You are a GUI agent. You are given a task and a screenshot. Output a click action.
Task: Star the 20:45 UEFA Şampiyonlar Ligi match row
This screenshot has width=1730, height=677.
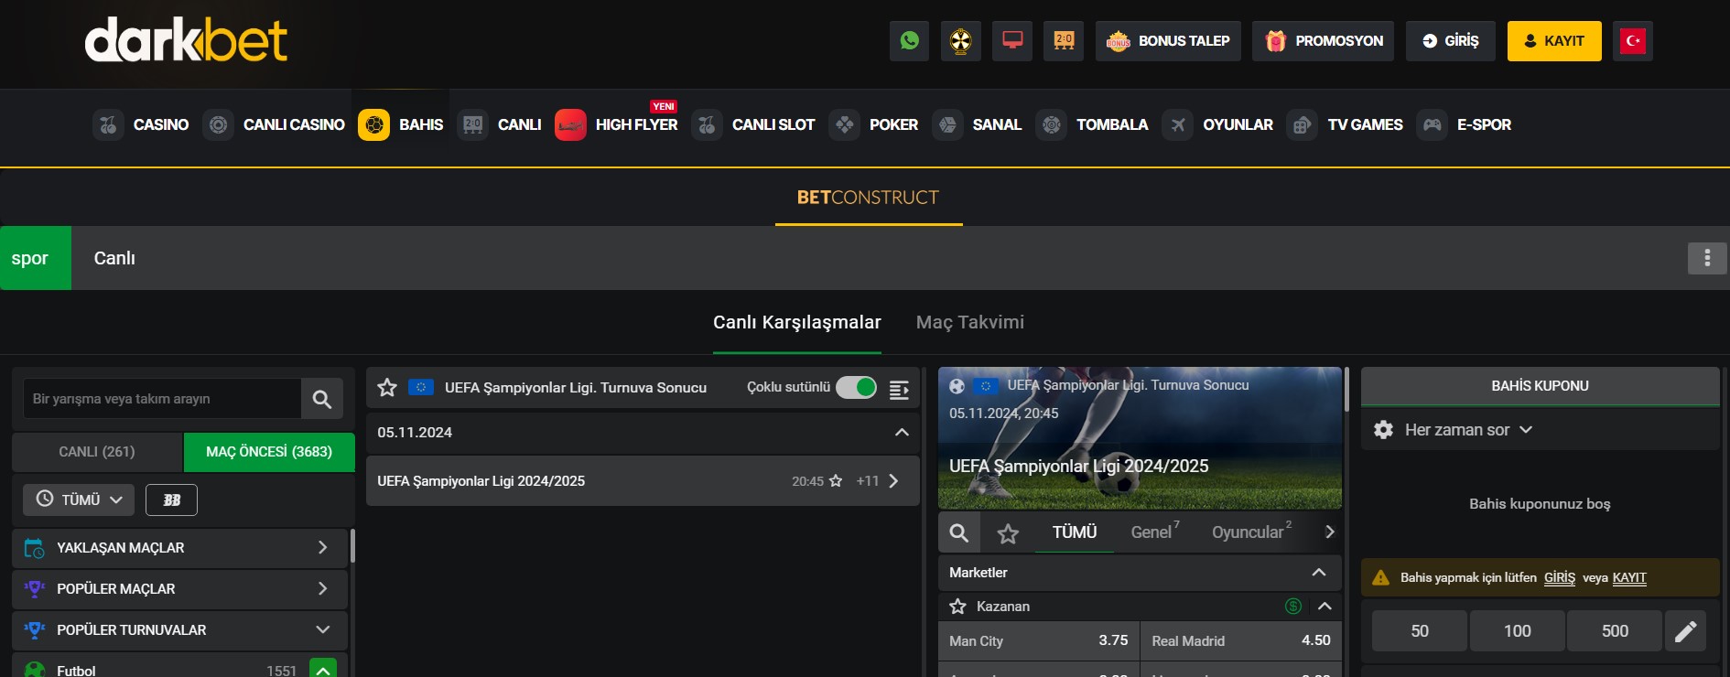click(835, 481)
